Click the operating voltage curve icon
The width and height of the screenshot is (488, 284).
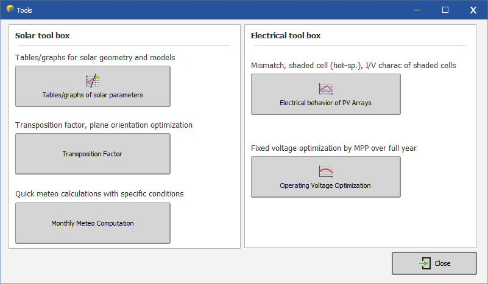(x=326, y=172)
